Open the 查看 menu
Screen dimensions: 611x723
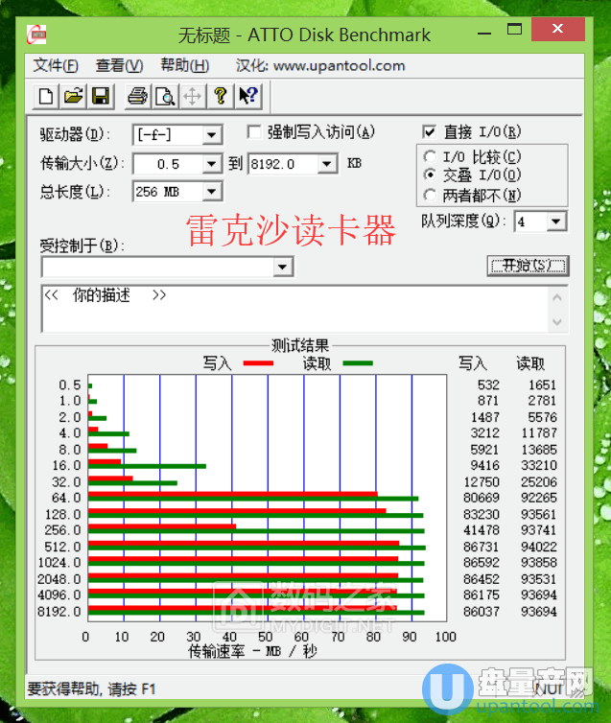coord(119,66)
